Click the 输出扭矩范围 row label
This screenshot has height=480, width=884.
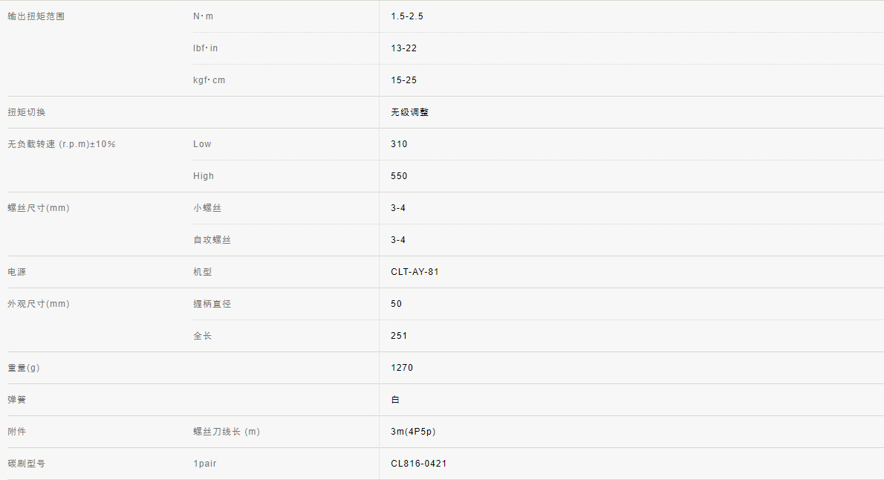[36, 16]
